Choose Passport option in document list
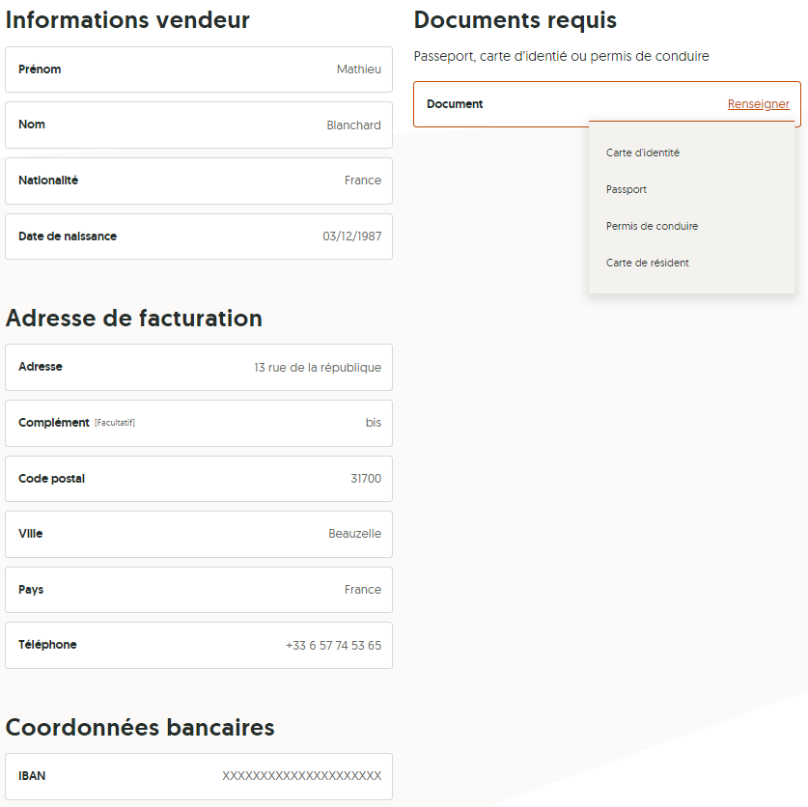 coord(627,189)
